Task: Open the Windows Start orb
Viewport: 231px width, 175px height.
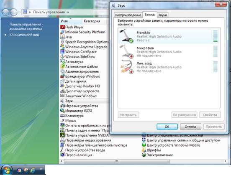Action: tap(7, 170)
